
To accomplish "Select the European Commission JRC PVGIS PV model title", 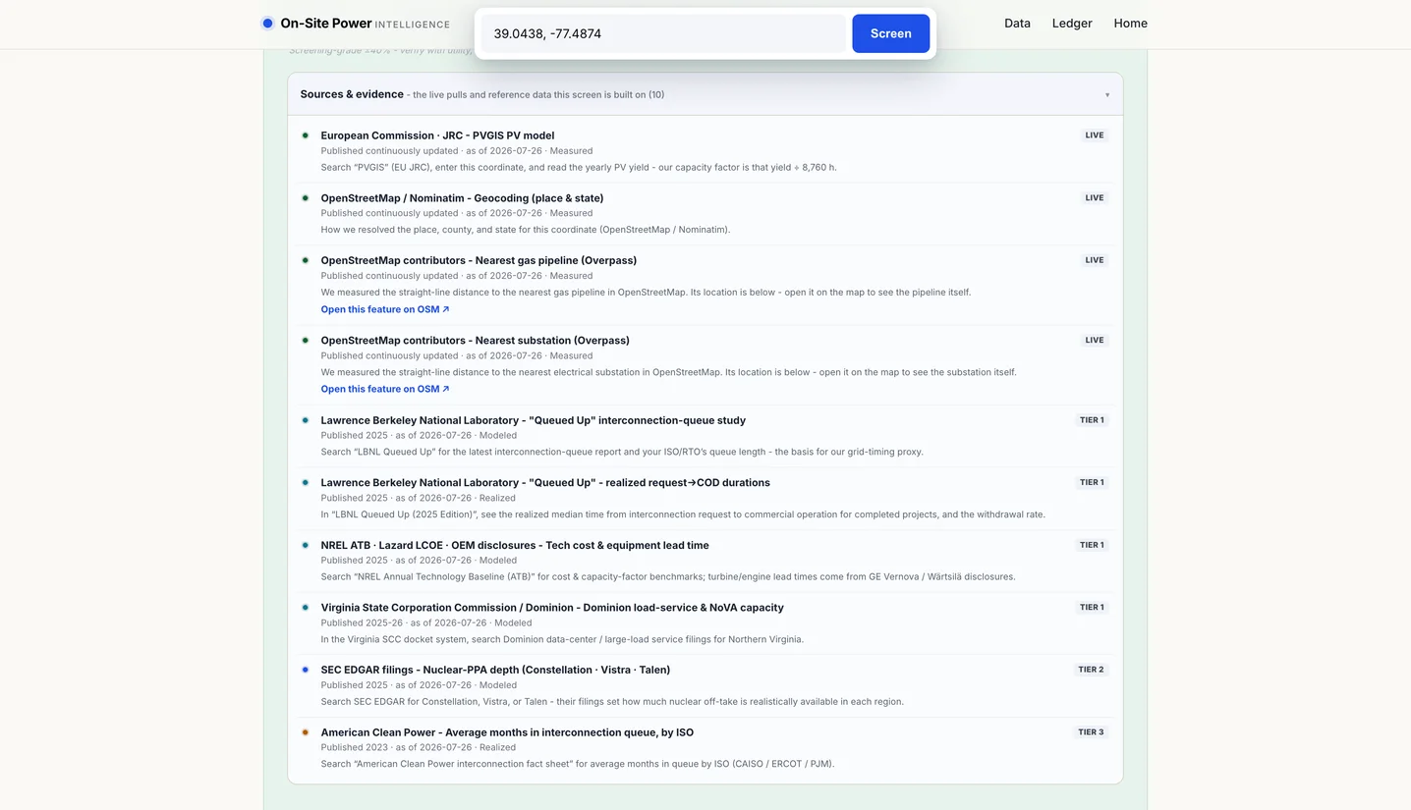I will tap(437, 135).
